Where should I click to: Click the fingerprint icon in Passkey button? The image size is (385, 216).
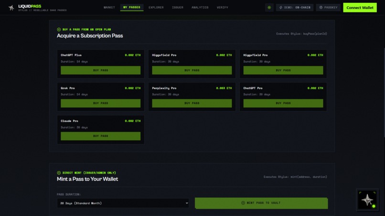click(321, 8)
